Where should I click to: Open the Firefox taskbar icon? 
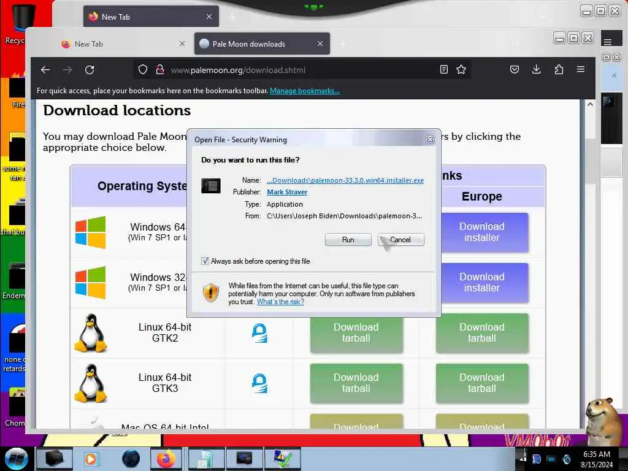coord(166,459)
